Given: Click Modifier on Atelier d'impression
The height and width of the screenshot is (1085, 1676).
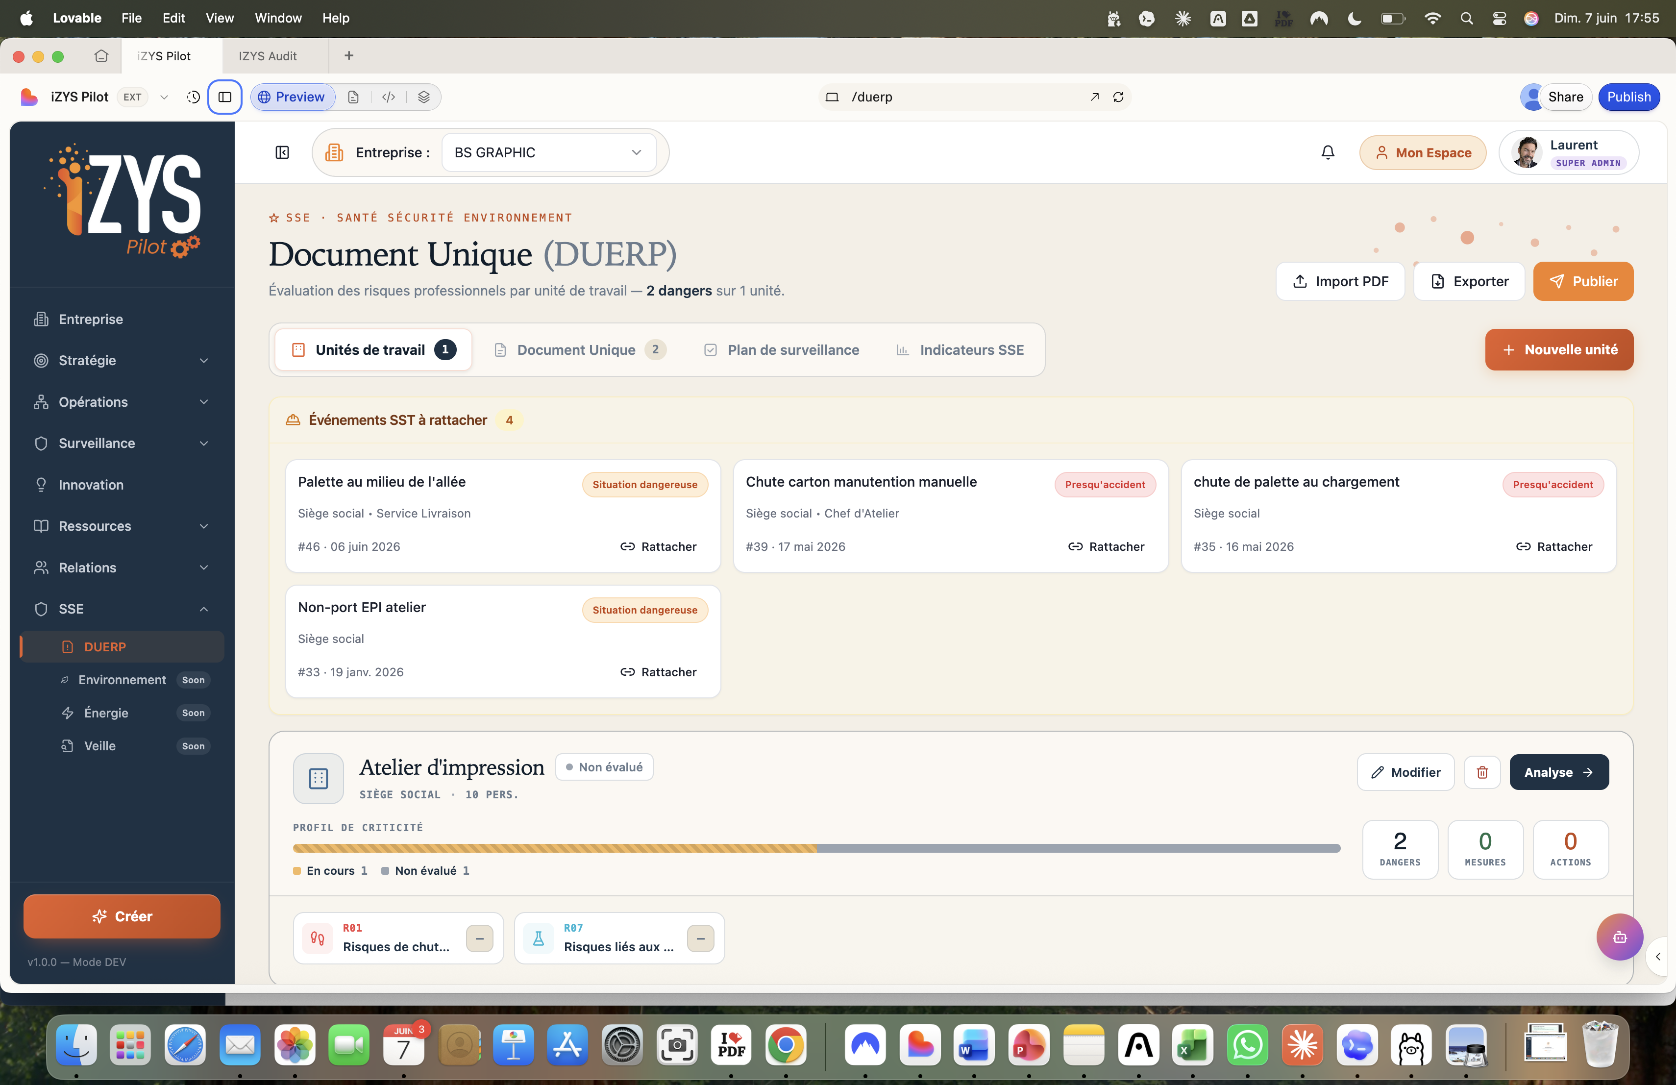Looking at the screenshot, I should (x=1405, y=773).
